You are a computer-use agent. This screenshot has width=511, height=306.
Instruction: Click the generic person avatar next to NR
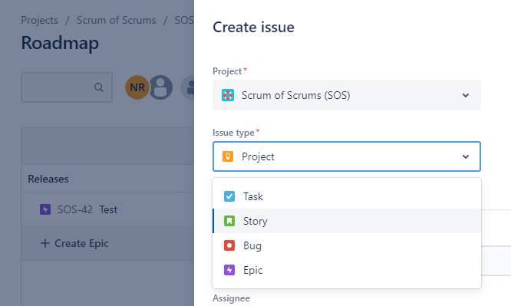click(x=160, y=87)
